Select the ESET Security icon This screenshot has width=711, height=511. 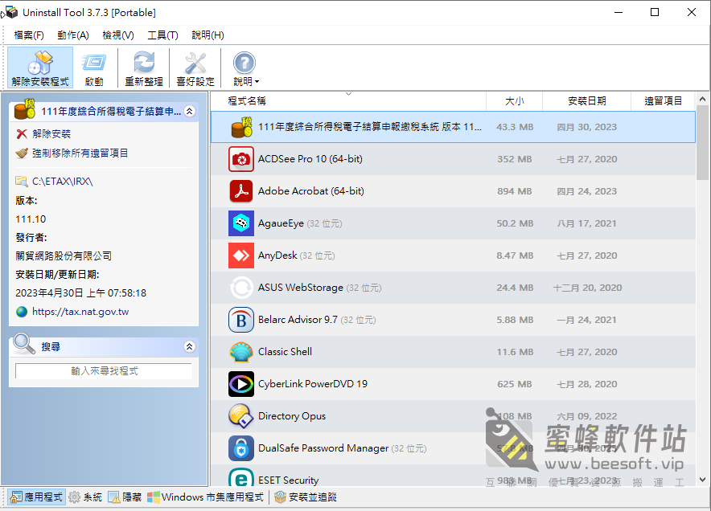tap(241, 477)
